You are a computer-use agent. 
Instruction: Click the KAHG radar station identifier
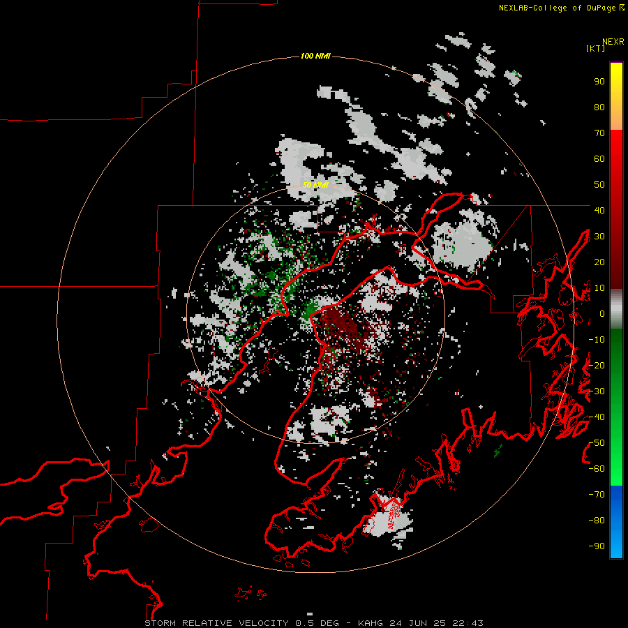tap(370, 623)
